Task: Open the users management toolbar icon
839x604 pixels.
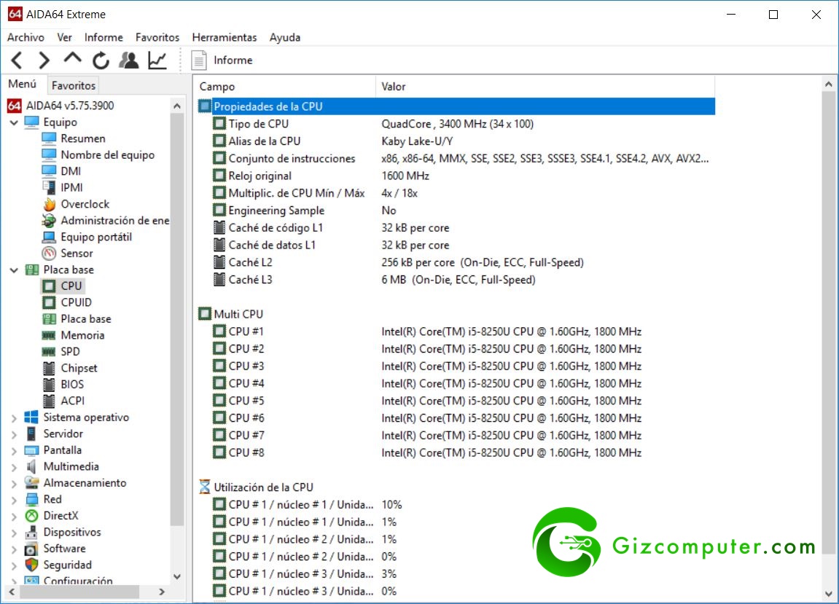Action: 129,60
